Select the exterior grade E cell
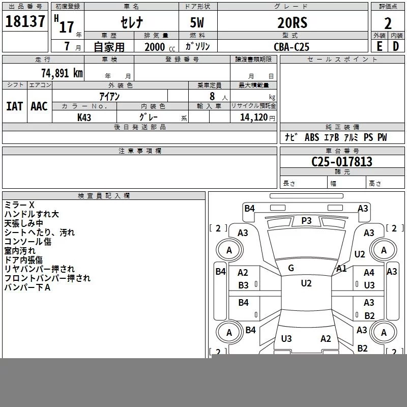The image size is (407, 407). [379, 46]
